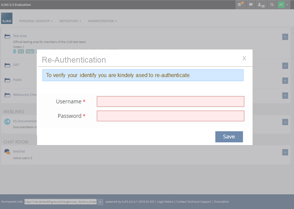Click the testchat chat room icon
The image size is (294, 209).
coord(7,152)
